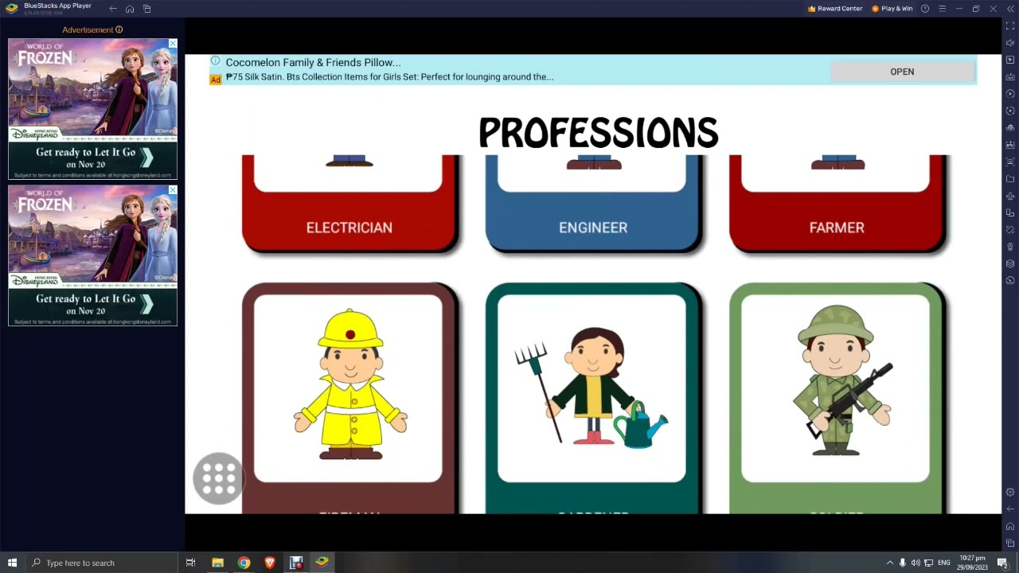Click the ad info icon on banner
Screen dimensions: 1019x573
215,60
